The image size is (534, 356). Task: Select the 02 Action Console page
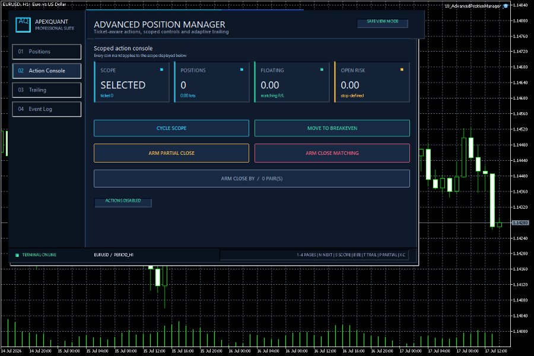coord(47,71)
